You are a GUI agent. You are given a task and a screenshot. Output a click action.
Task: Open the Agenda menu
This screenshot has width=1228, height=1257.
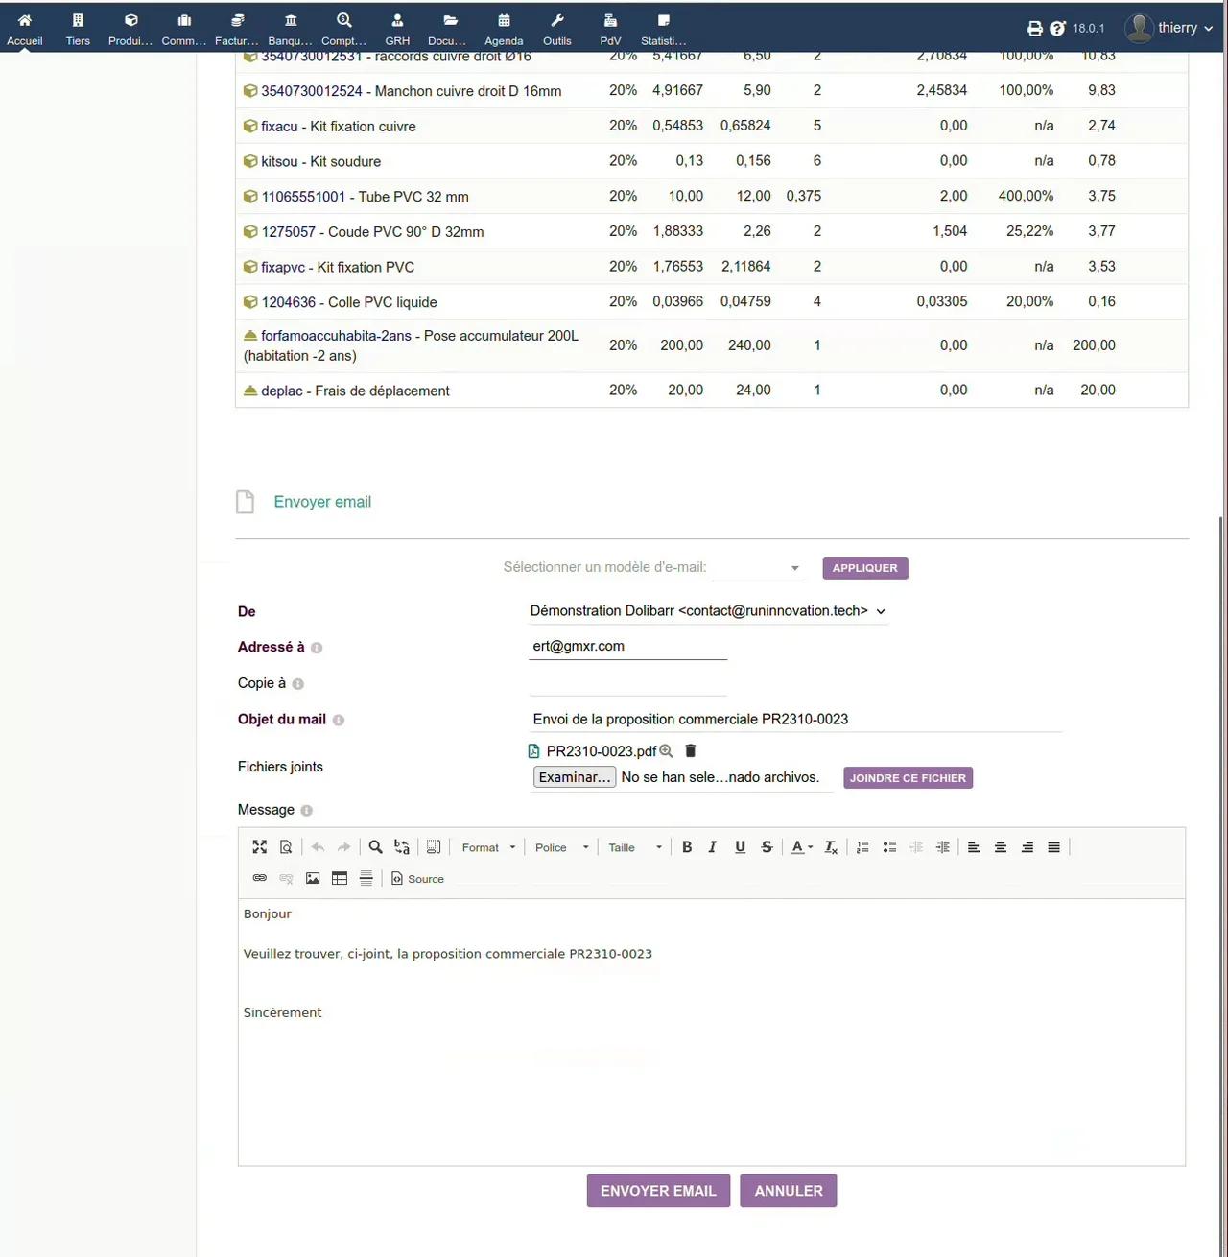(504, 28)
